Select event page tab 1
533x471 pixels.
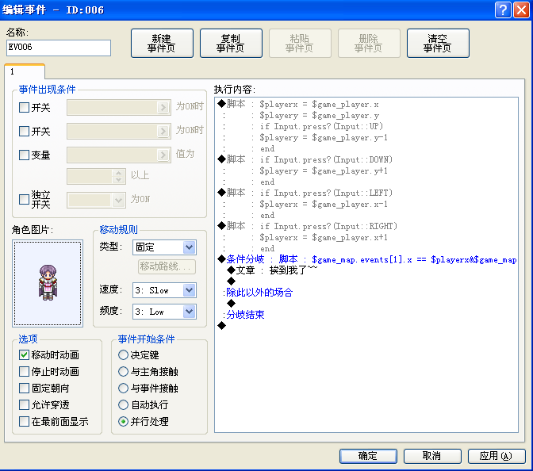[x=25, y=71]
